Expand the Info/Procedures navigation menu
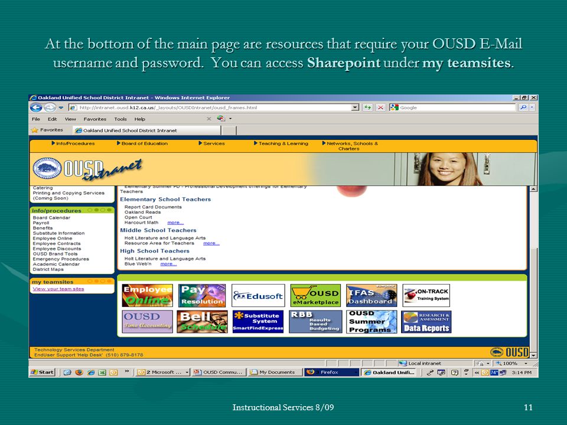 point(73,143)
